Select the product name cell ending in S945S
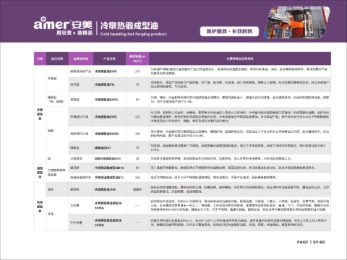347x260 pixels. tap(109, 134)
